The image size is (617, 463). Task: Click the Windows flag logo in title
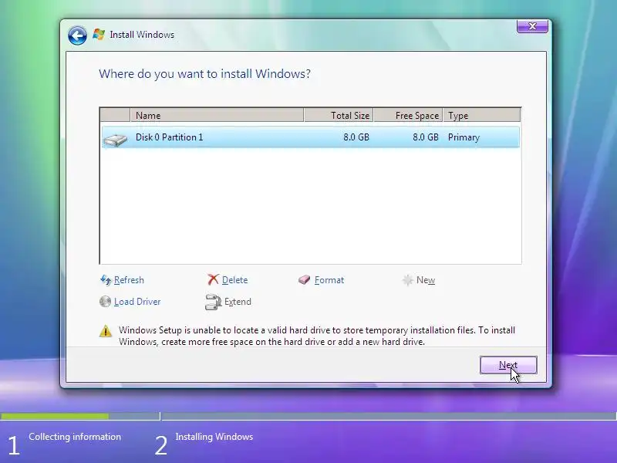[99, 35]
